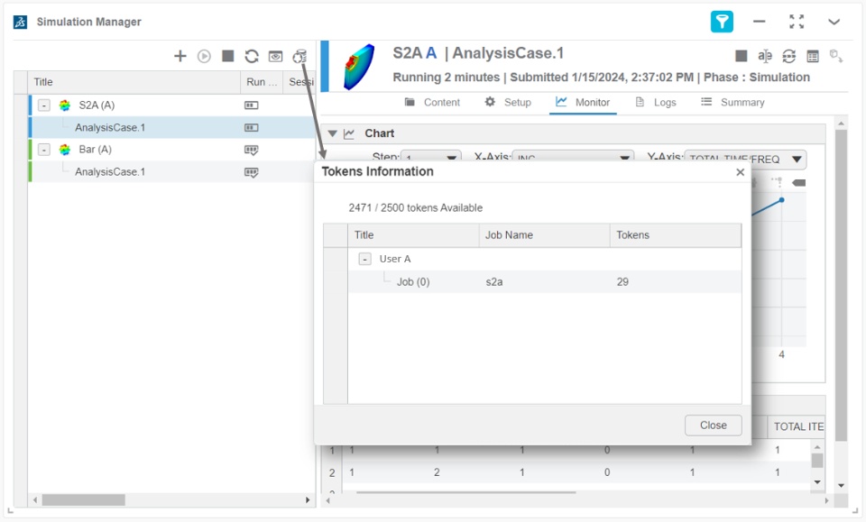Minimize the Simulation Manager panel
The width and height of the screenshot is (866, 522).
[760, 22]
